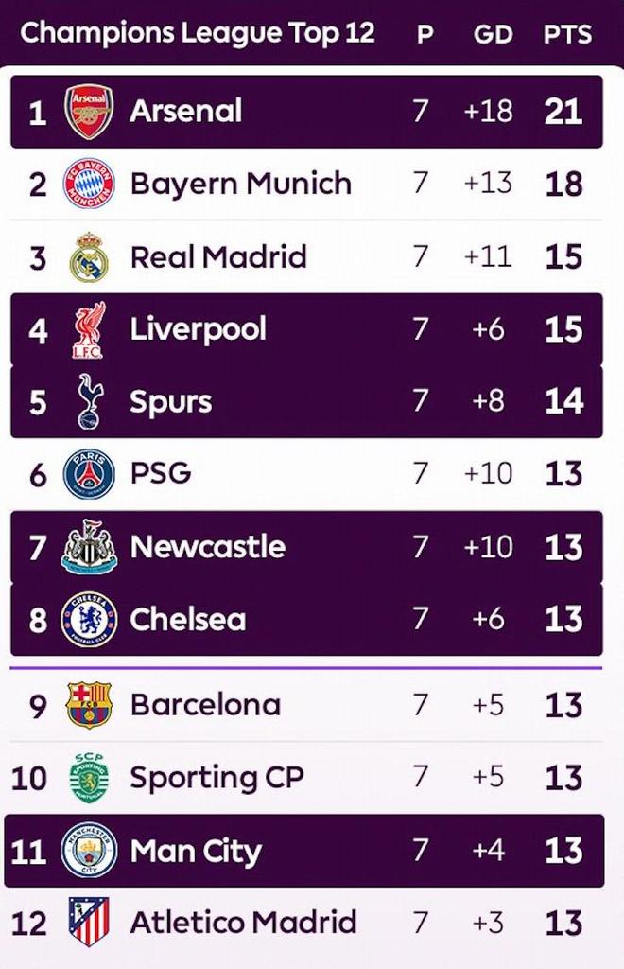Image resolution: width=624 pixels, height=969 pixels.
Task: Click the Sporting CP team name
Action: coord(217,778)
